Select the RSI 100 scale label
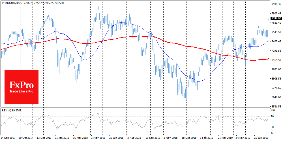283x141 pixels. point(273,109)
